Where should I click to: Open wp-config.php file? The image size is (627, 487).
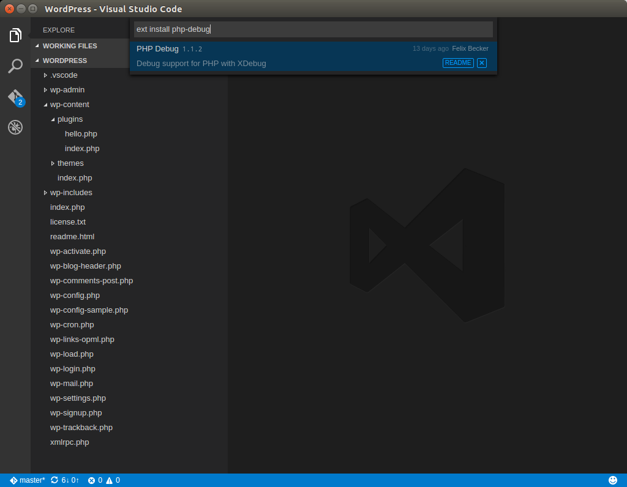[75, 296]
